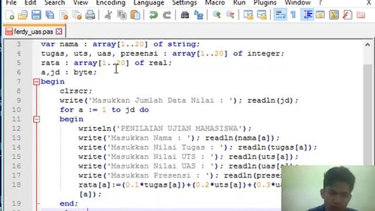This screenshot has width=375, height=211.
Task: Open the Function List panel icon
Action: click(347, 15)
